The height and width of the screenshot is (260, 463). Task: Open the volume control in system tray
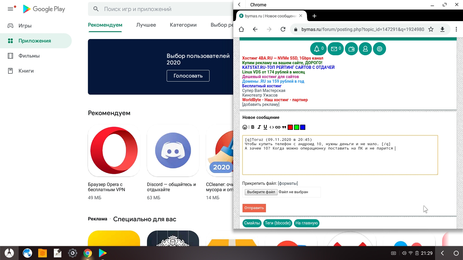404,253
